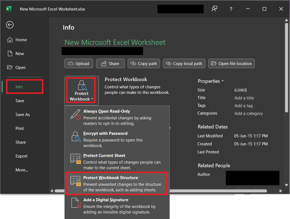This screenshot has width=290, height=219.
Task: Click the Related People heading
Action: (x=214, y=166)
